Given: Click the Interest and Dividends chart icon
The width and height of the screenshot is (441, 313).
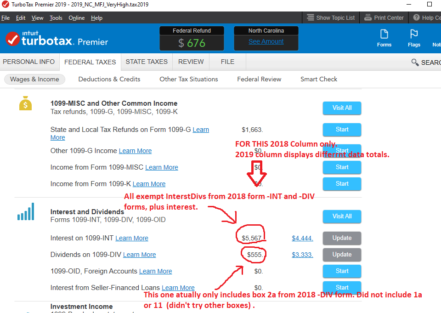Looking at the screenshot, I should click(x=26, y=213).
